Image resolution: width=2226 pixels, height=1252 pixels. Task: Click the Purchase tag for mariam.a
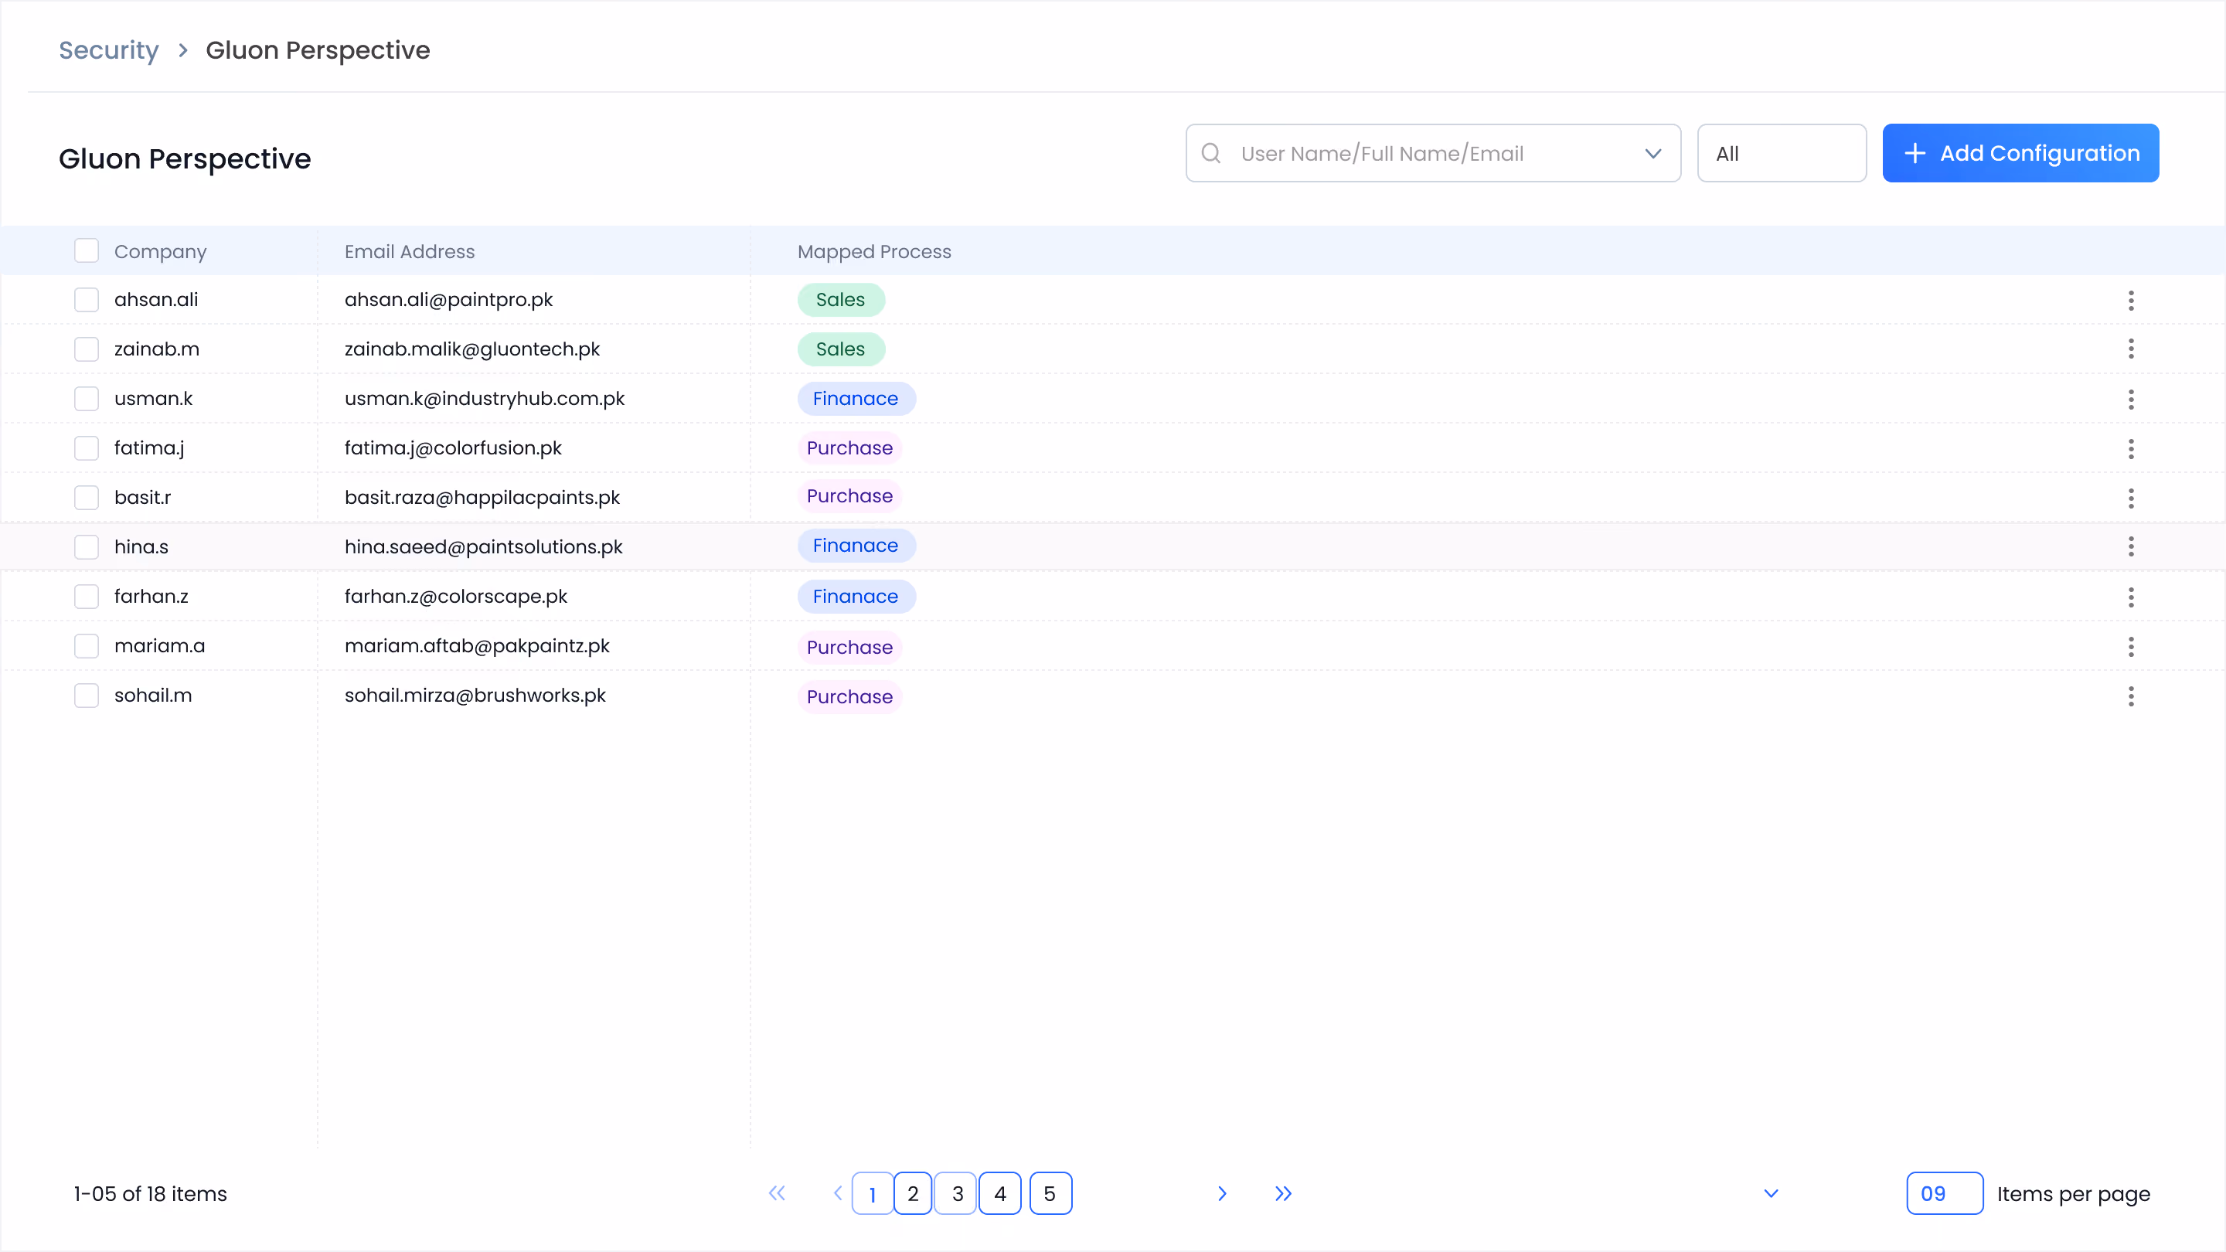coord(849,647)
